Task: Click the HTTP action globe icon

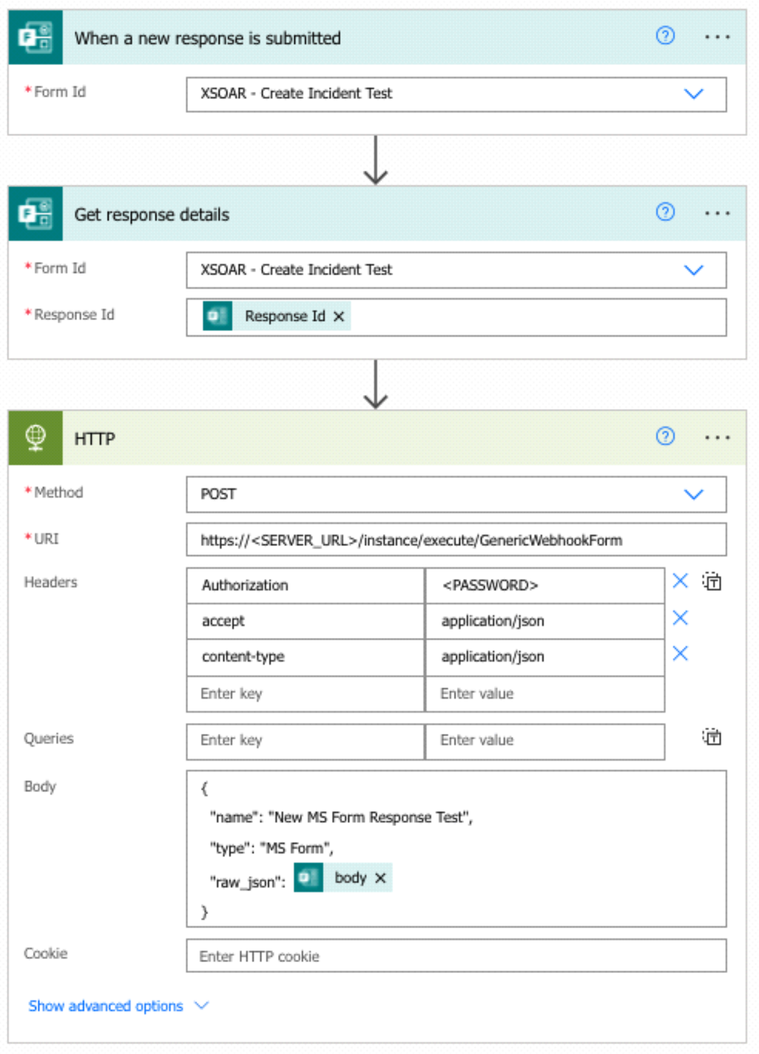Action: point(35,438)
